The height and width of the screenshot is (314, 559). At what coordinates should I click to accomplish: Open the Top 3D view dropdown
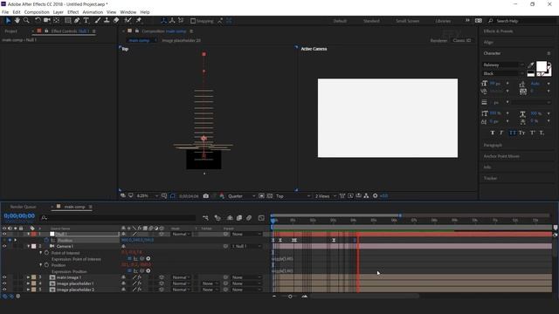pos(293,195)
